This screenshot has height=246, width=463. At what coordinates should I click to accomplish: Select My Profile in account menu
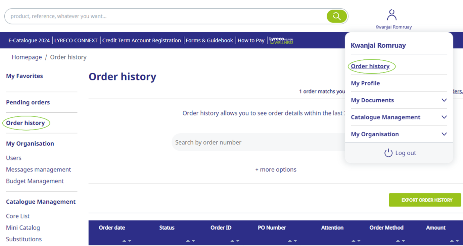(x=365, y=83)
